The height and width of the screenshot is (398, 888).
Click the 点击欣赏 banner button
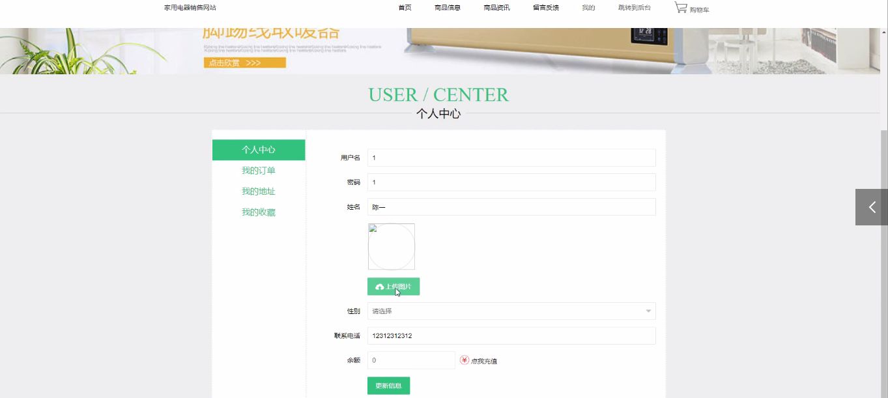point(245,63)
